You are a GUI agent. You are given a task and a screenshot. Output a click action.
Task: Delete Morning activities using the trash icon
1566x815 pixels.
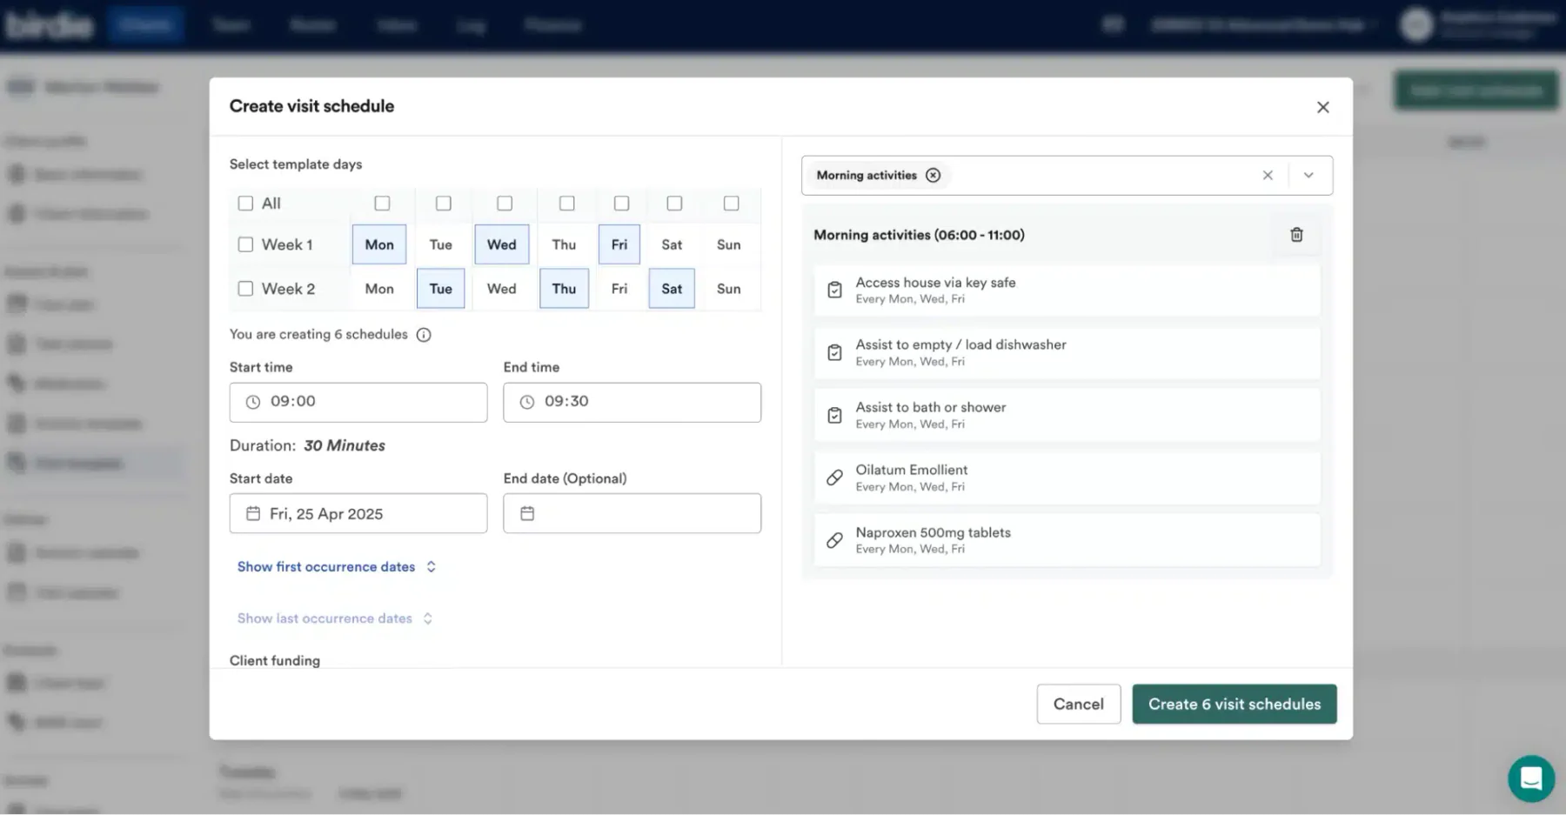(x=1296, y=235)
